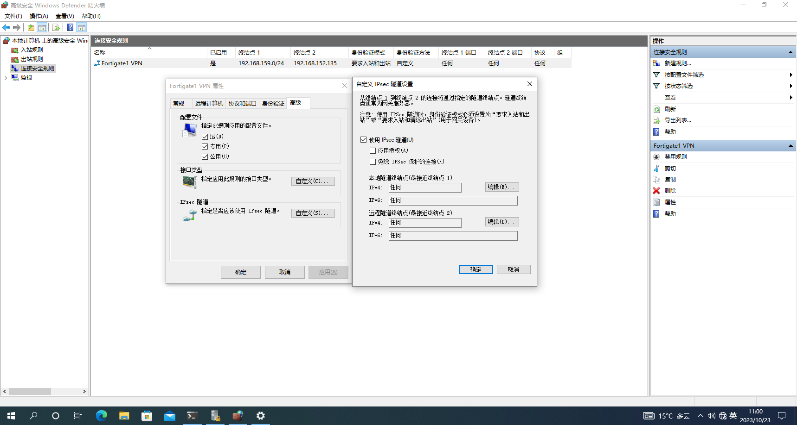Open the 操作(A) menu

[x=39, y=16]
